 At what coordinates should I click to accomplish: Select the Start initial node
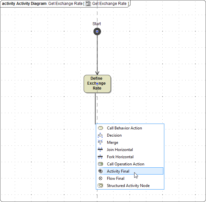pyautogui.click(x=97, y=31)
